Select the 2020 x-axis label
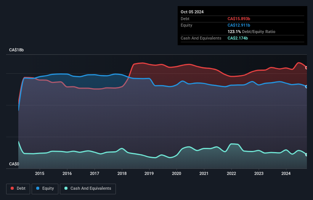Image resolution: width=313 pixels, height=200 pixels. click(x=177, y=173)
